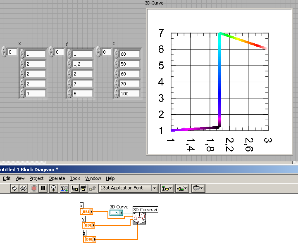The height and width of the screenshot is (248, 298).
Task: Open the Reorder dropdown
Action: (x=198, y=188)
